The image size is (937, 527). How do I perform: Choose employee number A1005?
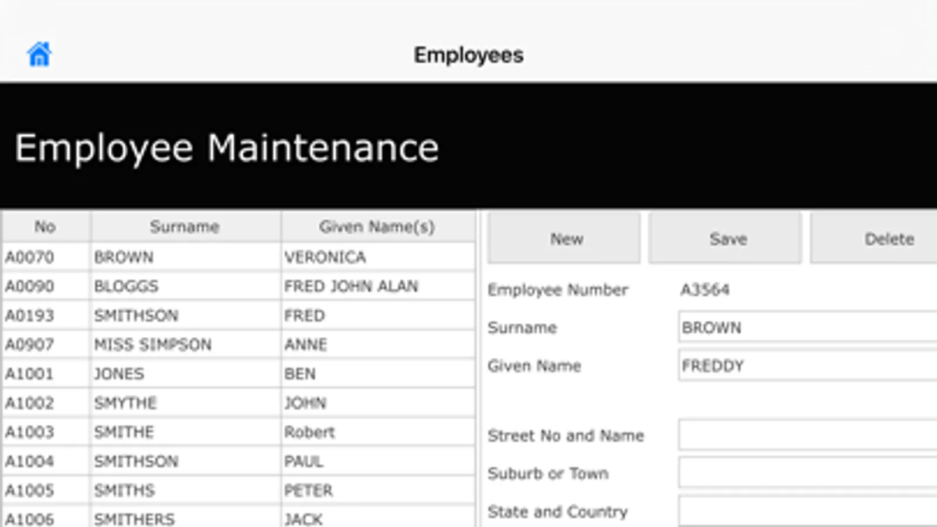30,490
